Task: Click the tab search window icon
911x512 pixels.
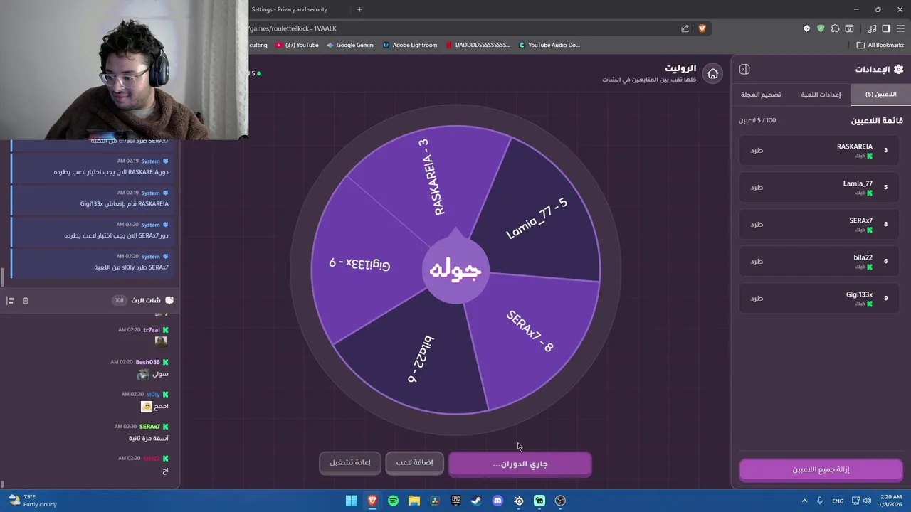Action: 849,28
